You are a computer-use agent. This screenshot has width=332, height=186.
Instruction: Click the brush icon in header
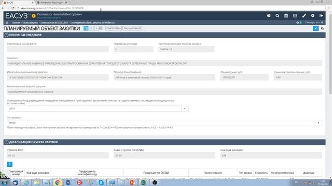304,16
